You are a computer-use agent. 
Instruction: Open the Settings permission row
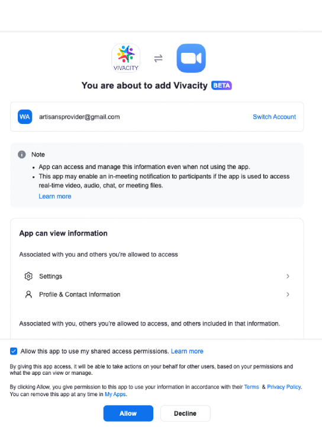point(157,276)
